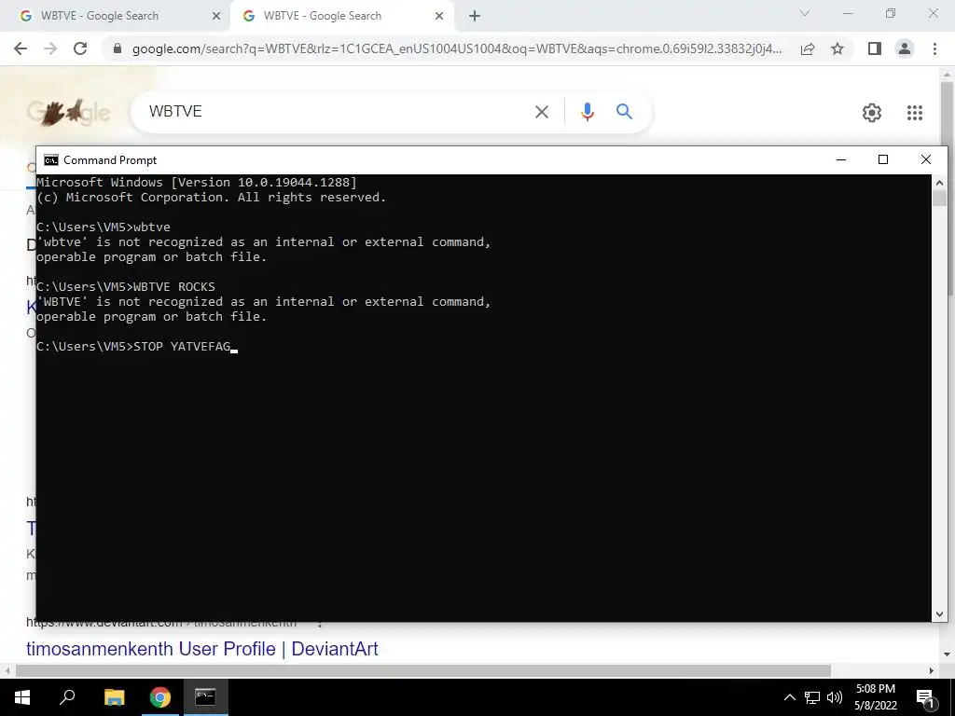Launch File Explorer from taskbar
This screenshot has height=716, width=955.
[x=114, y=697]
